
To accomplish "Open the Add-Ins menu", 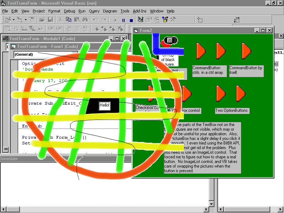I will pyautogui.click(x=140, y=11).
